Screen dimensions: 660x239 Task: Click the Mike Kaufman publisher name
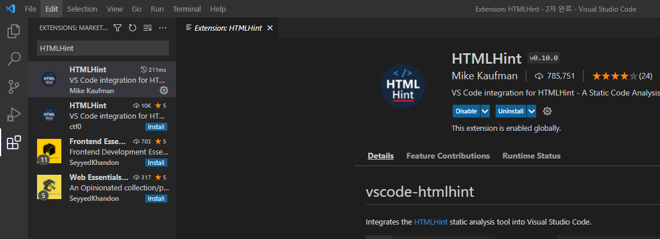click(x=485, y=76)
